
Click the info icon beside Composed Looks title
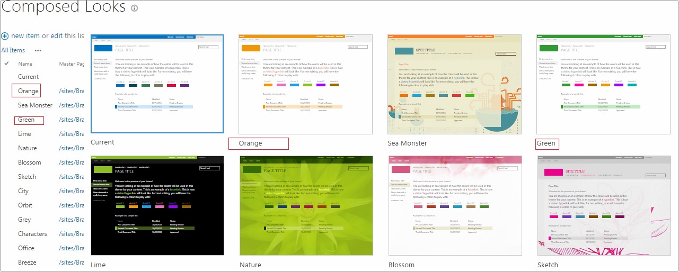pyautogui.click(x=135, y=8)
